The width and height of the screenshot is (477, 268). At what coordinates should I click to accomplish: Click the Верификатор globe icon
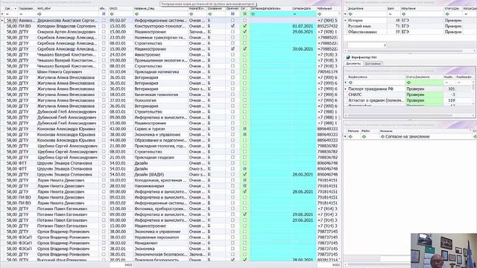348,57
